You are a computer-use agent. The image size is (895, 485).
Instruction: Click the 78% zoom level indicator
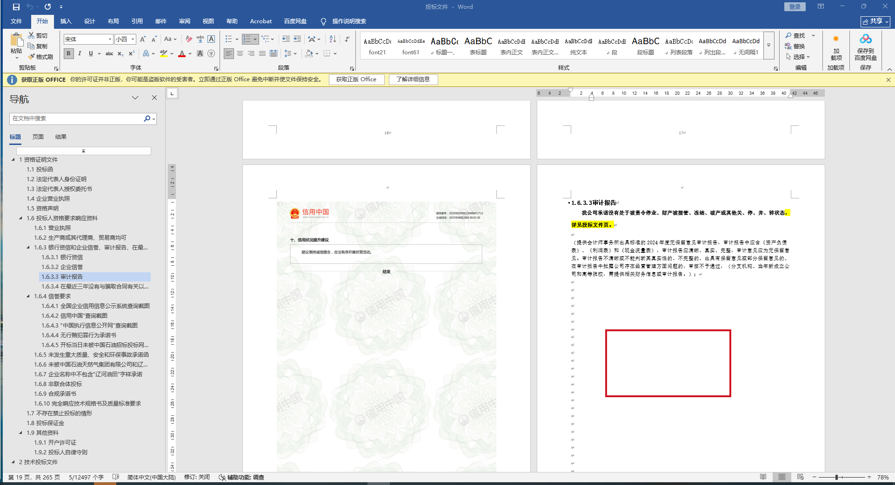[x=883, y=477]
